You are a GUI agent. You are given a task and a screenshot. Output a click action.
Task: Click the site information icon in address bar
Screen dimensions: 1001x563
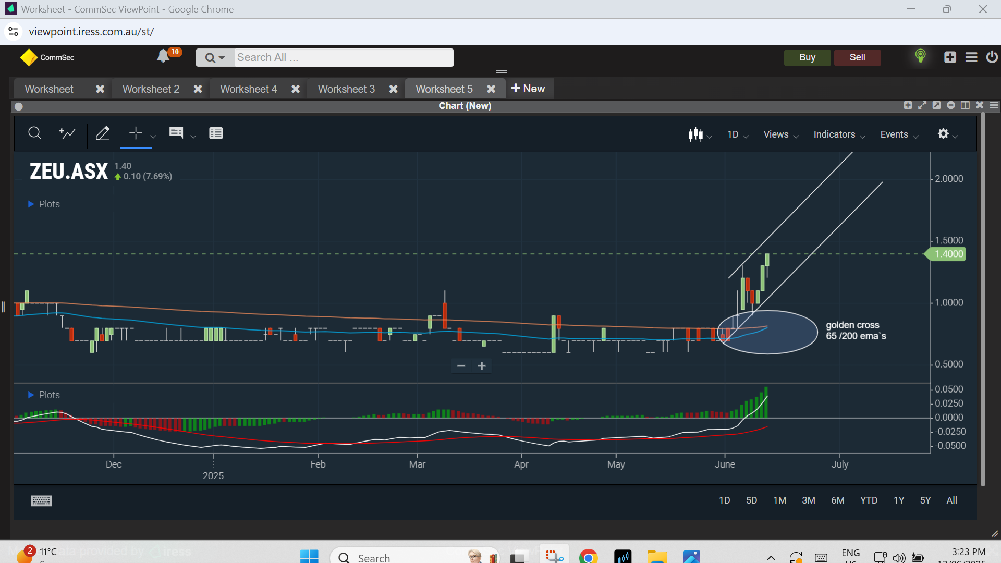(13, 32)
